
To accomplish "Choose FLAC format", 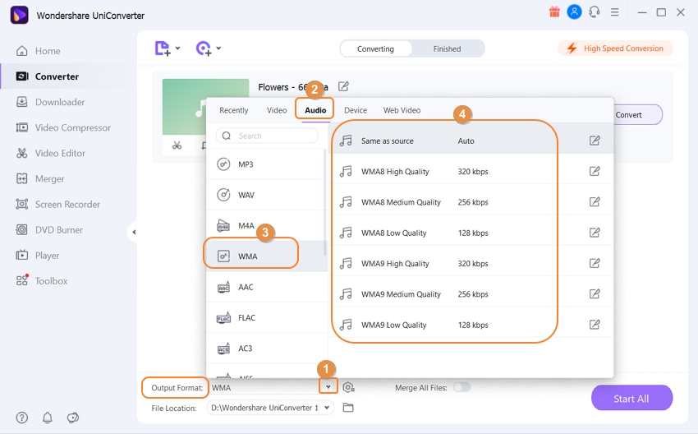I will [266, 318].
